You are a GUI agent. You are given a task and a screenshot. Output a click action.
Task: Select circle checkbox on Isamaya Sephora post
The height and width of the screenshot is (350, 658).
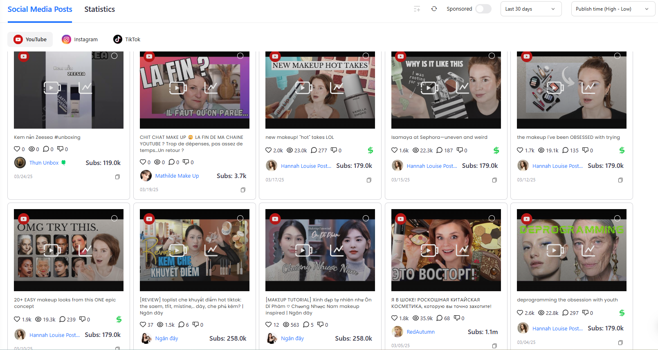pos(492,56)
